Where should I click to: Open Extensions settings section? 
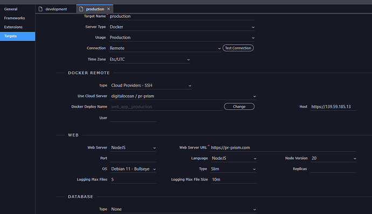(x=18, y=27)
